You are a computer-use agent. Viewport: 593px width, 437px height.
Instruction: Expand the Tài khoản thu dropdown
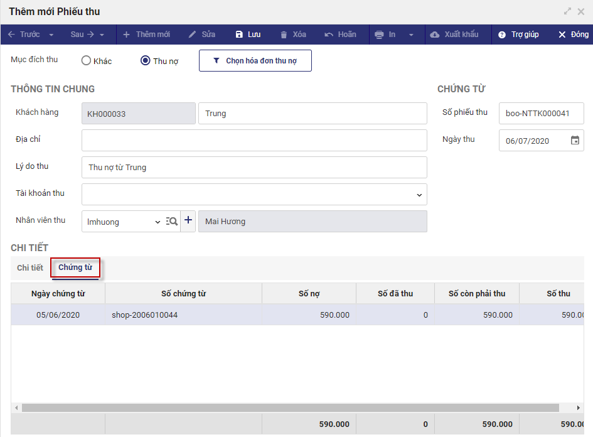click(x=419, y=195)
